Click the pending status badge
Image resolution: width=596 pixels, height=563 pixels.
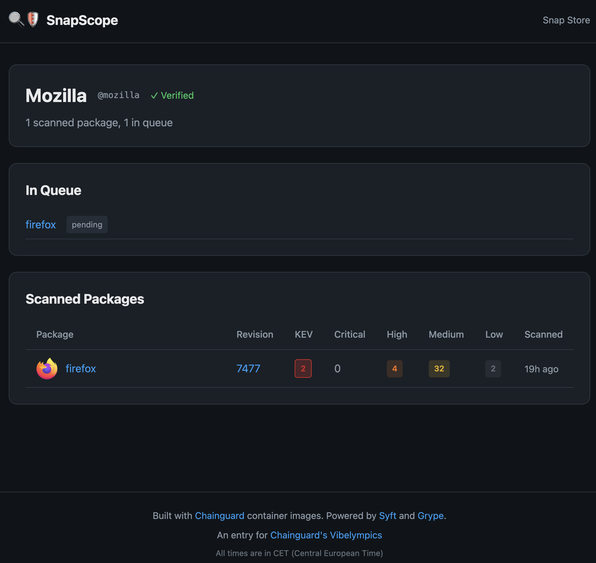click(x=87, y=225)
